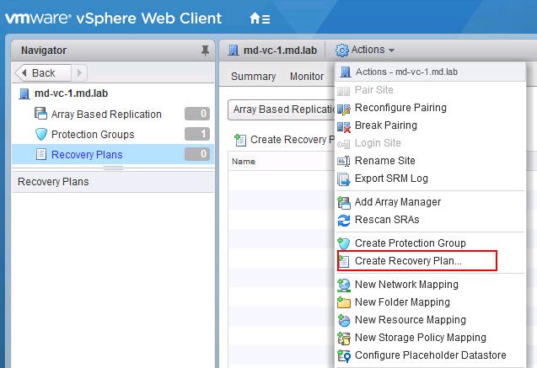Open the Actions dropdown menu
The height and width of the screenshot is (368, 537).
[365, 50]
